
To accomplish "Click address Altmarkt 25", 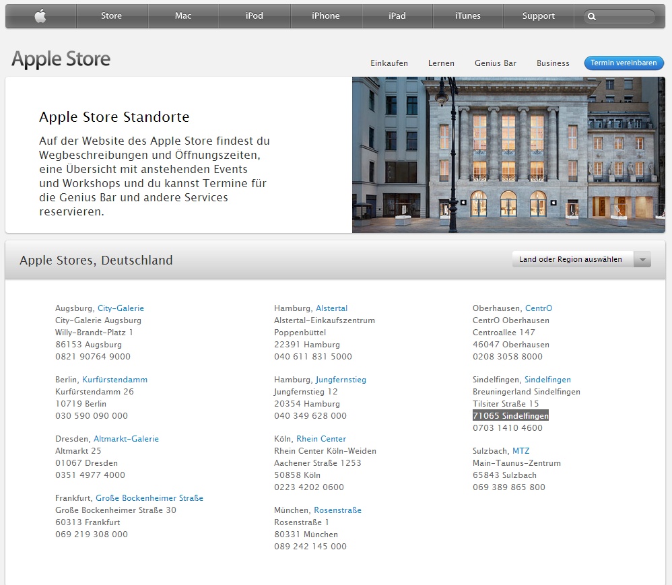I will [78, 451].
